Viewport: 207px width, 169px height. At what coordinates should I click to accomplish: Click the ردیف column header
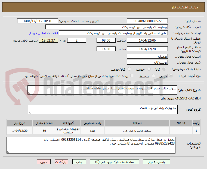point(196,123)
